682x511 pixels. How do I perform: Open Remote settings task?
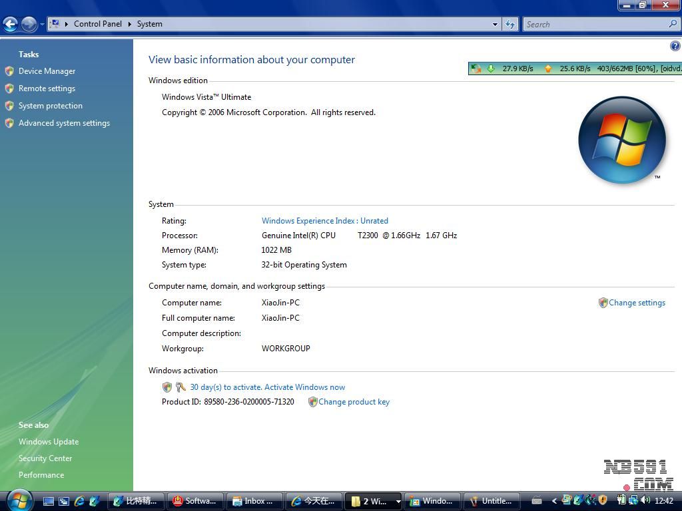pyautogui.click(x=47, y=88)
